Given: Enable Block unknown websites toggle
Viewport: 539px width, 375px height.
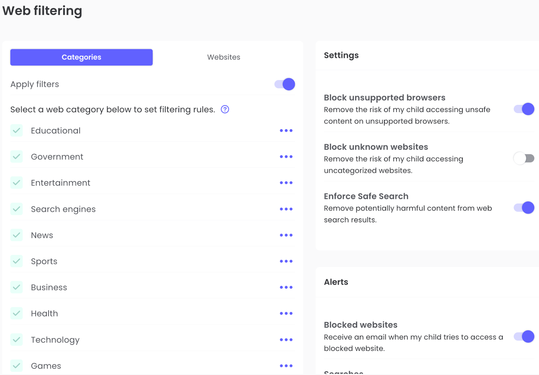Looking at the screenshot, I should point(524,158).
